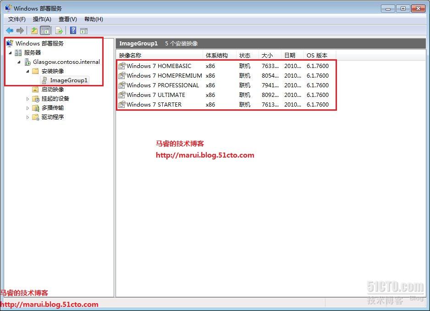Viewport: 430px width, 311px height.
Task: Click the Windows 7 PROFESSIONAL image icon
Action: point(122,85)
